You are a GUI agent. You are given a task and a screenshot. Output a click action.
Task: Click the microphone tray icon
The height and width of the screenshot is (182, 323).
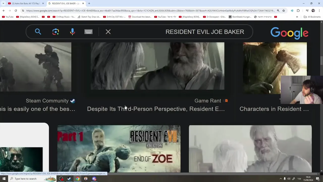[285, 179]
